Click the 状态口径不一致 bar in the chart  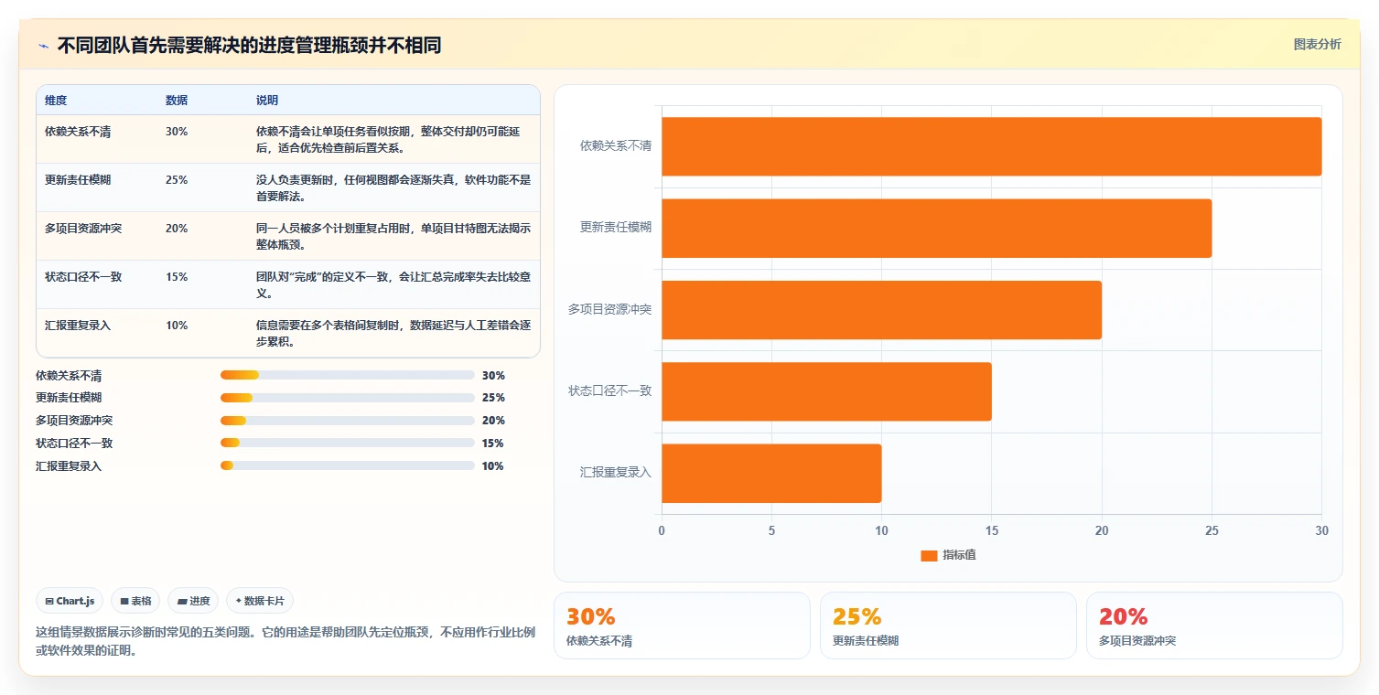click(826, 391)
